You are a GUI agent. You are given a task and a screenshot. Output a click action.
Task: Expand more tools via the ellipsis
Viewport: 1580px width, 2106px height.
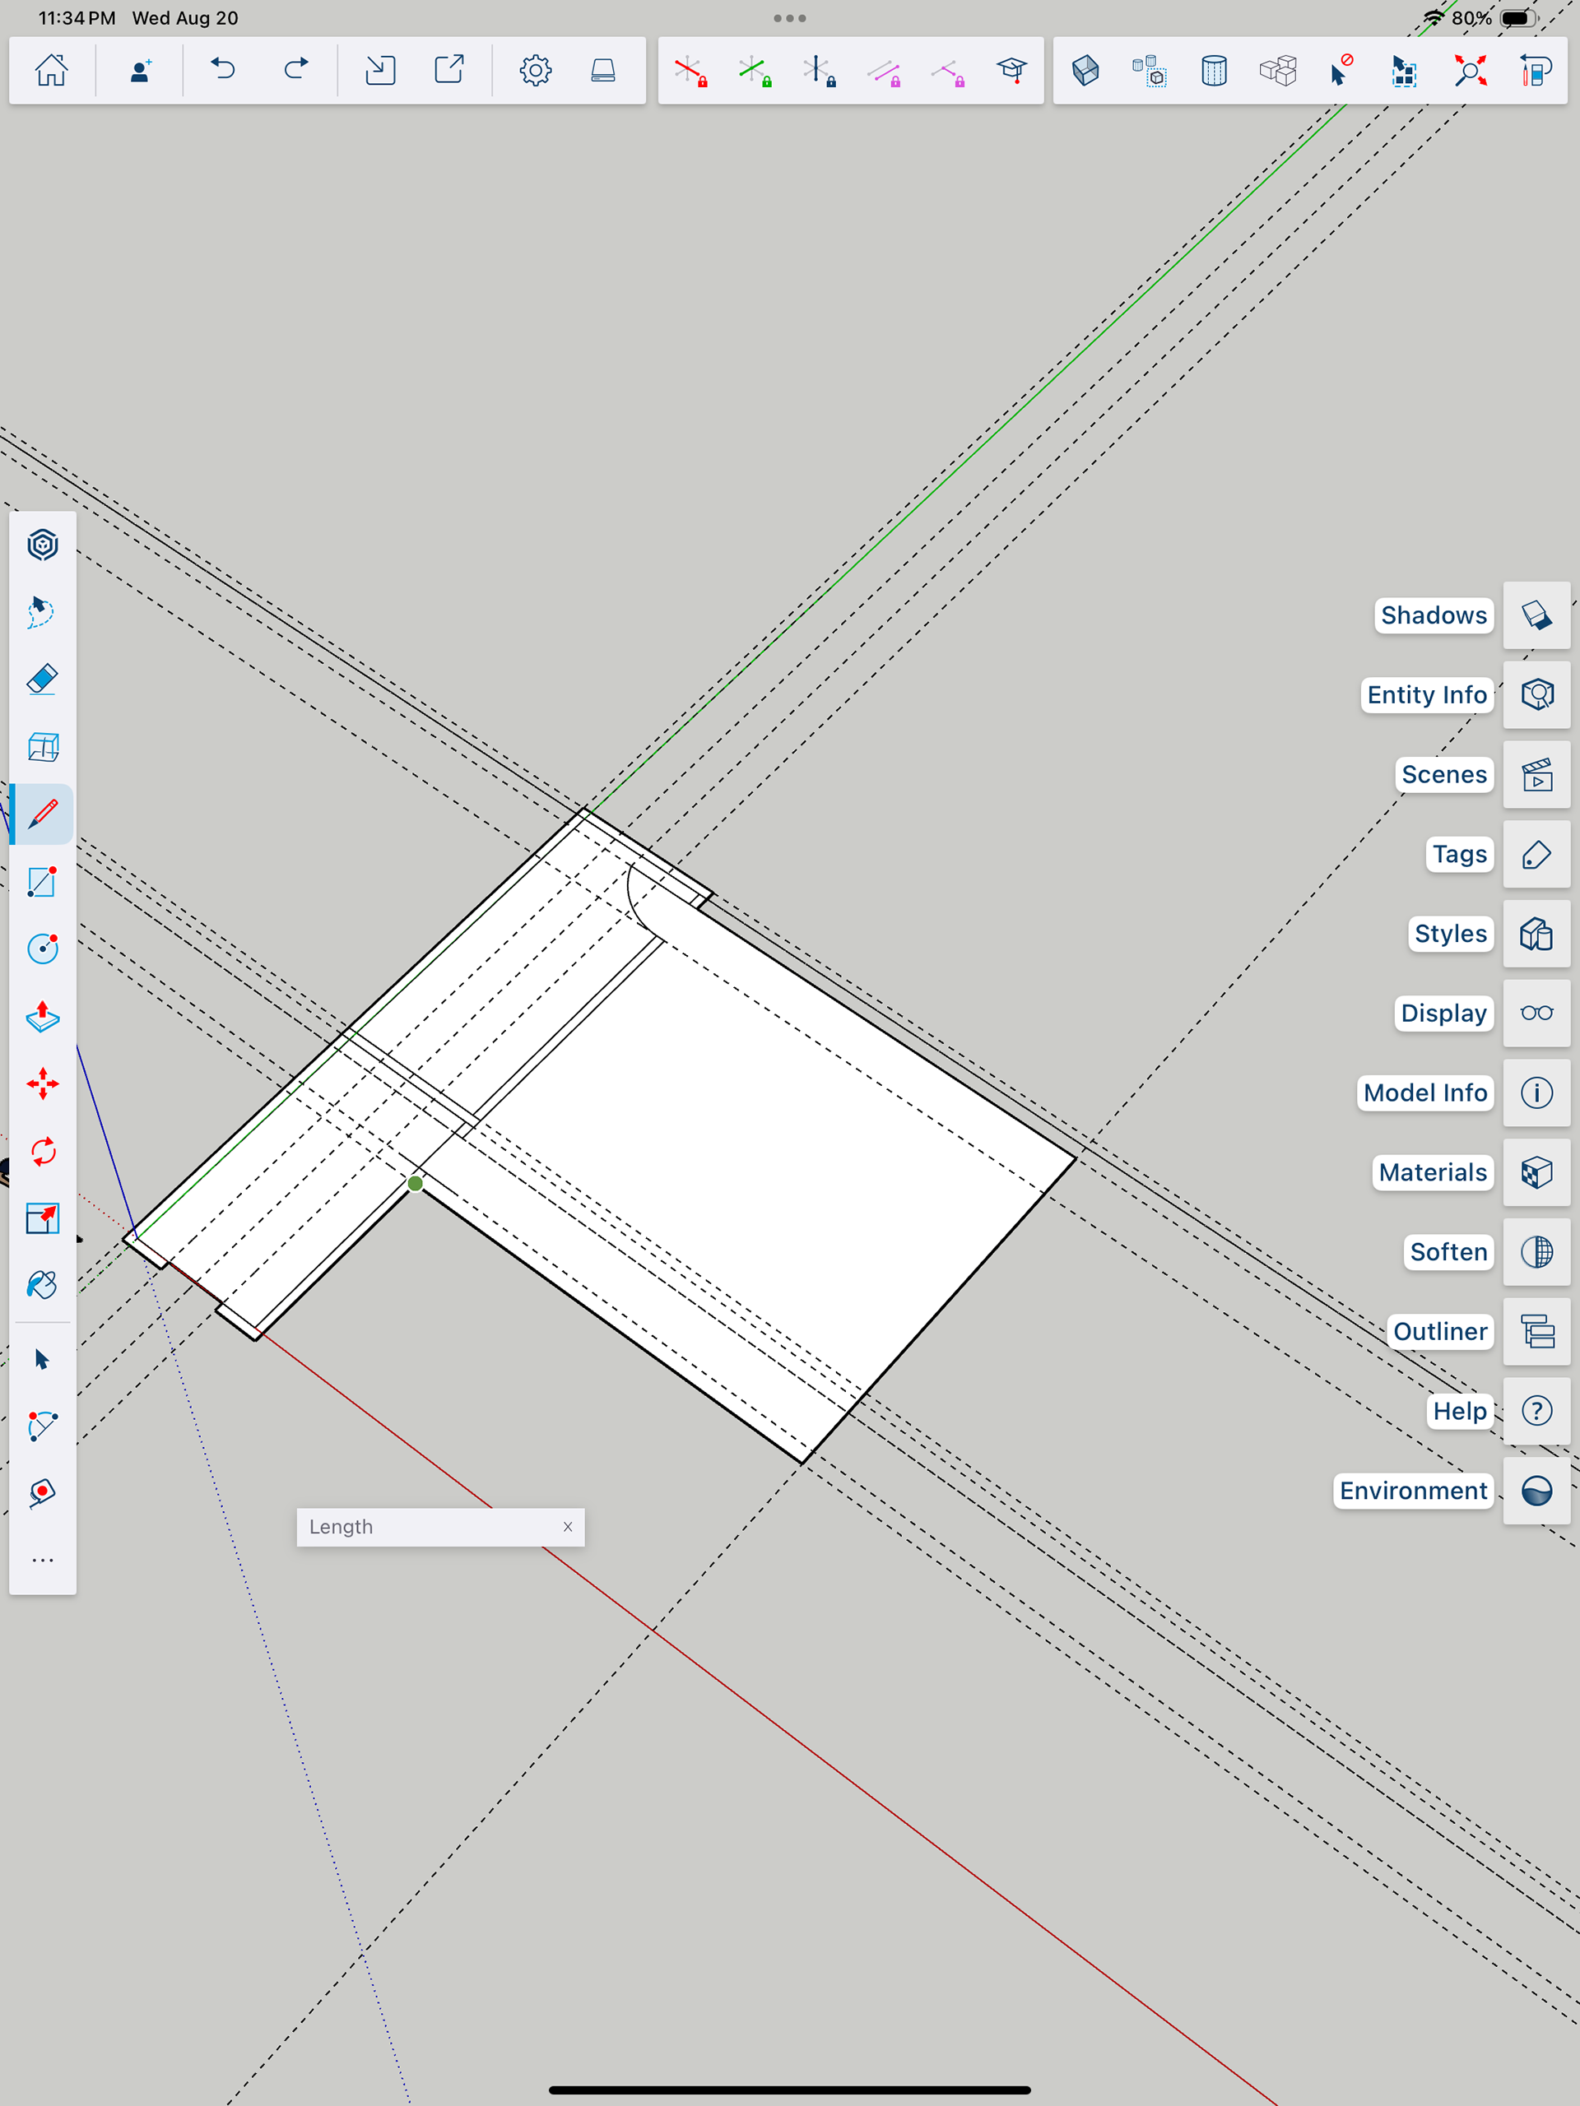click(42, 1561)
